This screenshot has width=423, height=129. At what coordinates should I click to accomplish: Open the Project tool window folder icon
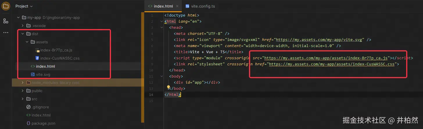(x=6, y=6)
